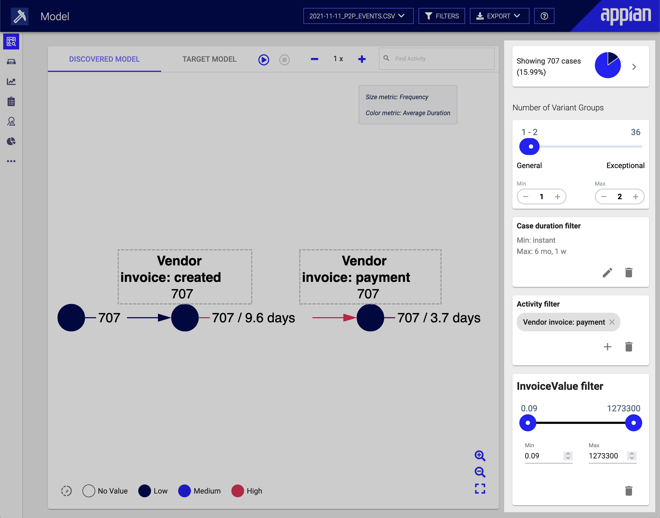Click the zoom in icon on canvas

(x=480, y=456)
